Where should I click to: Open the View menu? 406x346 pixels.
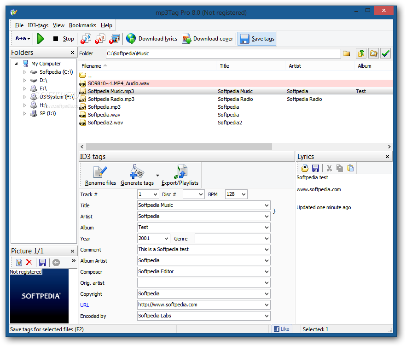[x=58, y=25]
